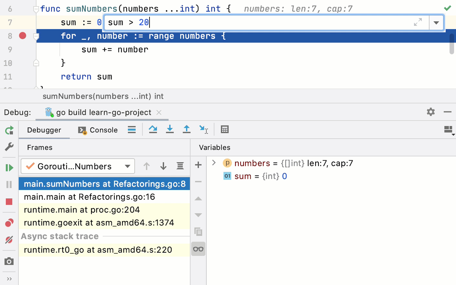
Task: Click the runtime.main at proc.go:204 frame
Action: 82,210
